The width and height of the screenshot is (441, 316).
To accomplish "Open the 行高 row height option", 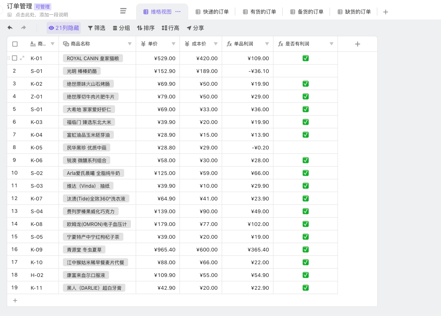I will (x=170, y=28).
